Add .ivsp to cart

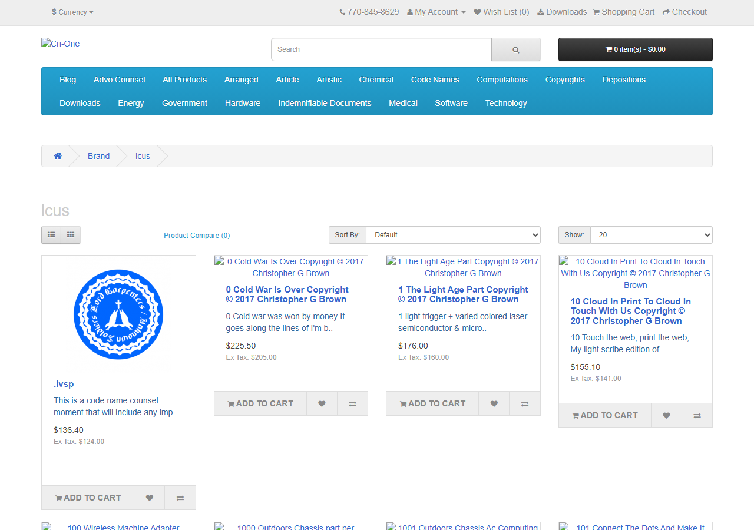(x=88, y=498)
